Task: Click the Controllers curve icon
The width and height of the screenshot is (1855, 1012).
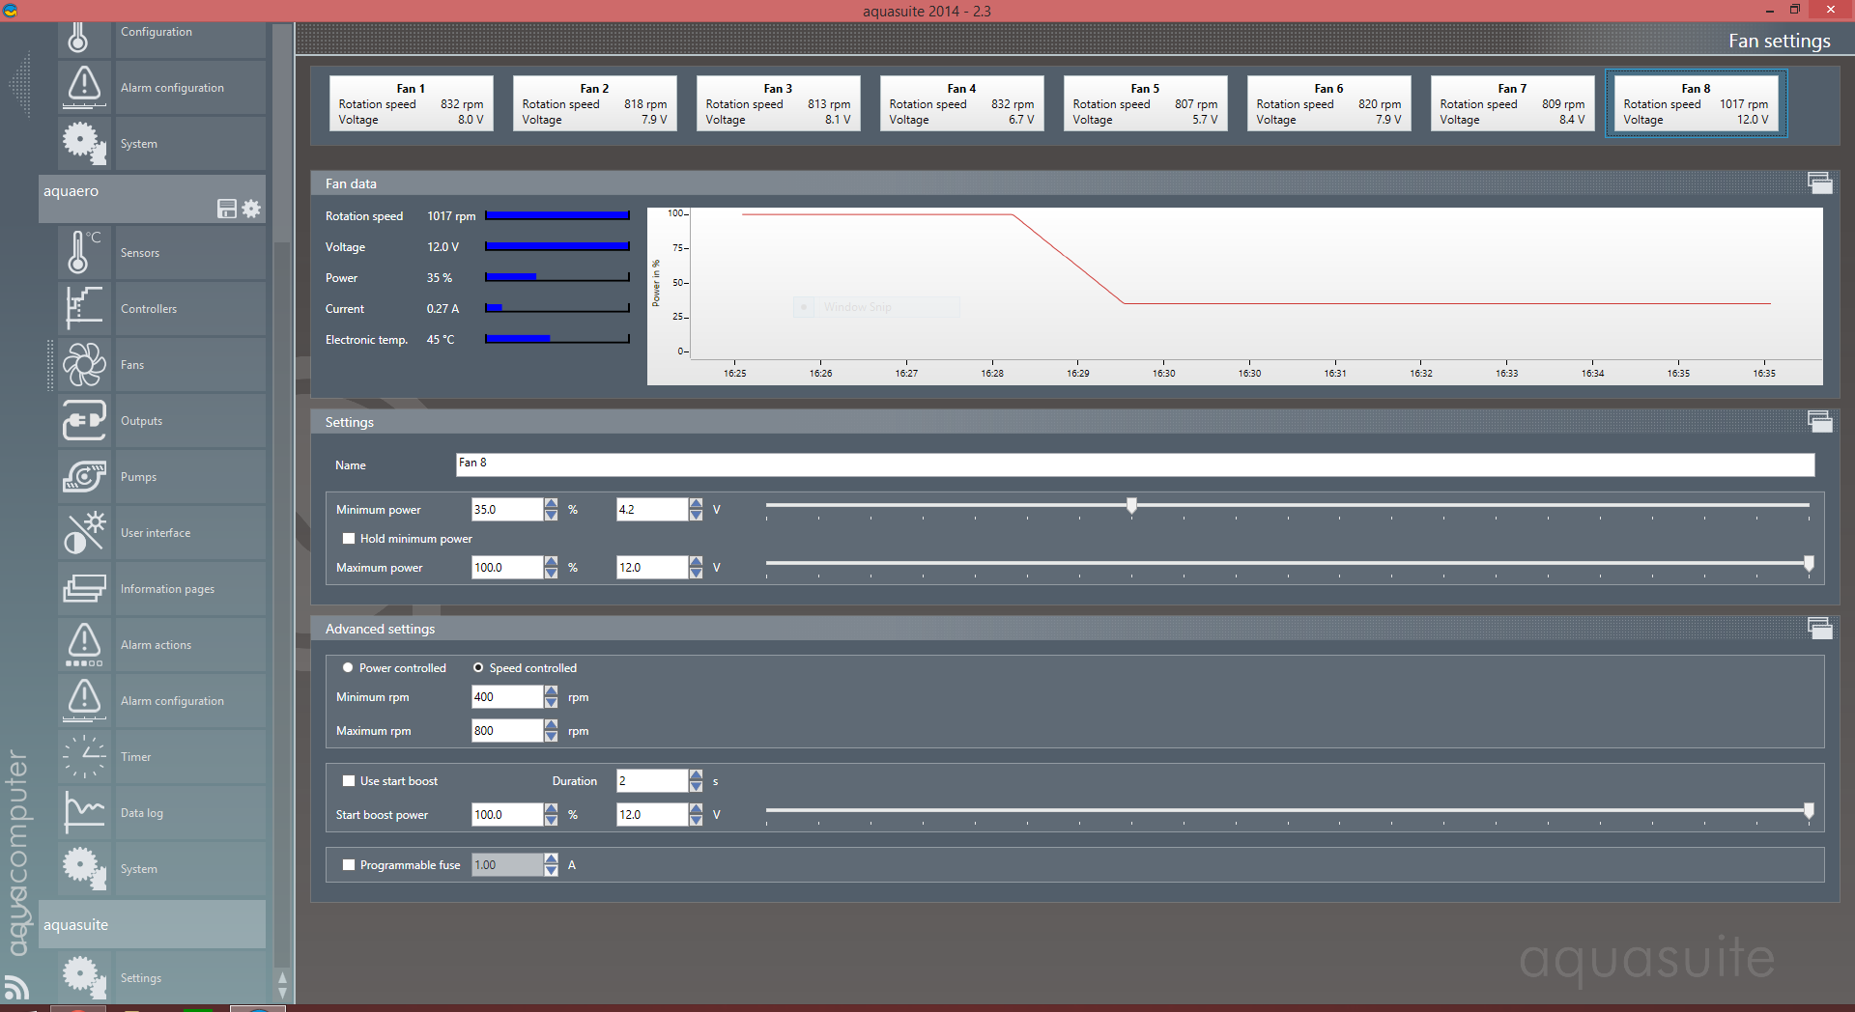Action: click(84, 308)
